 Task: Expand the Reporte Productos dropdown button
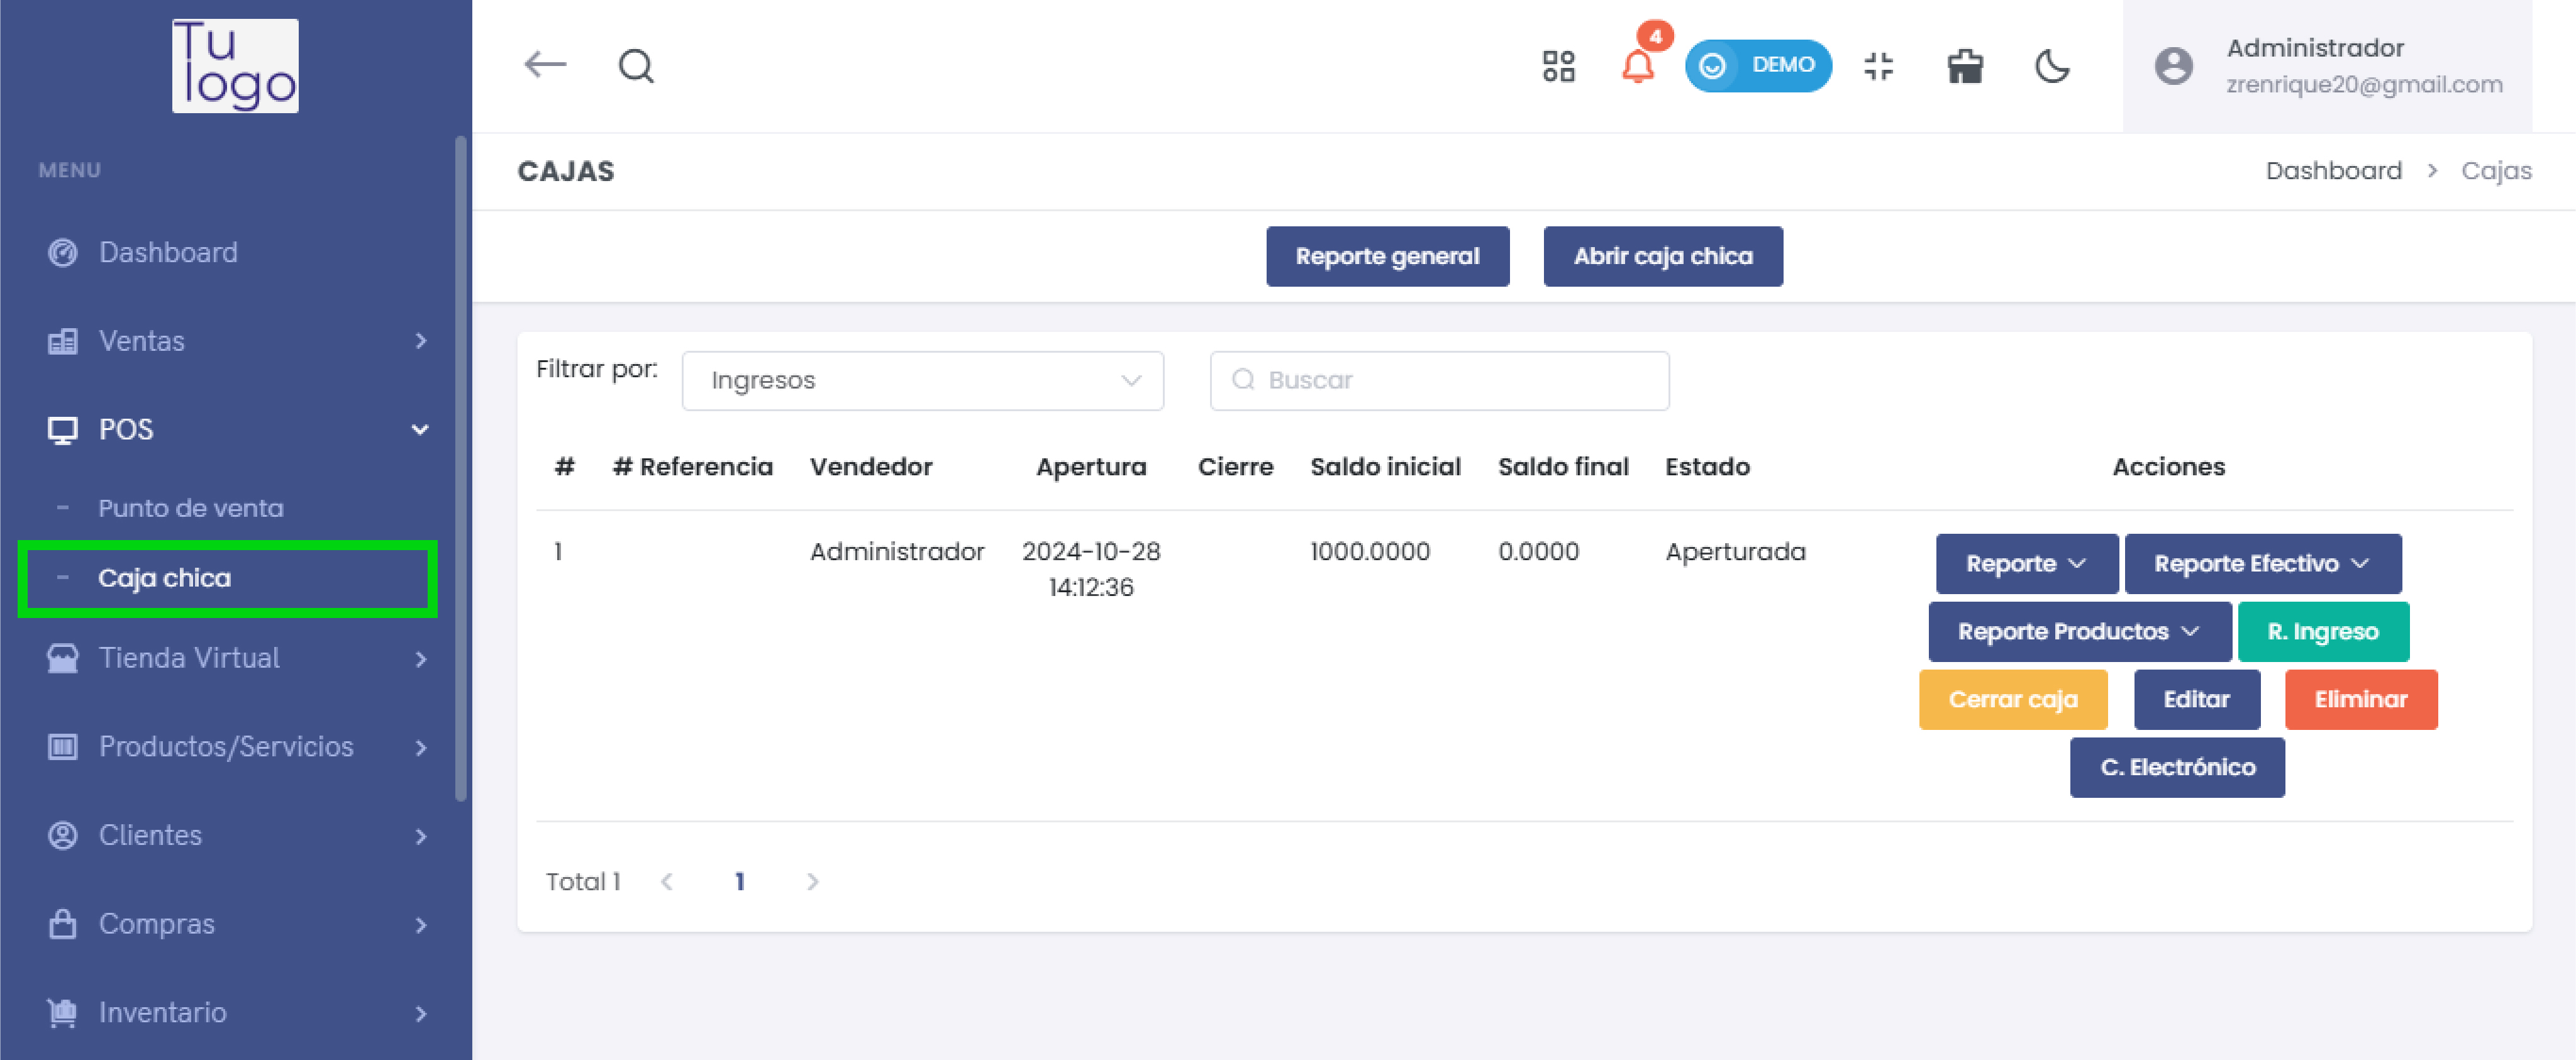[x=2079, y=631]
